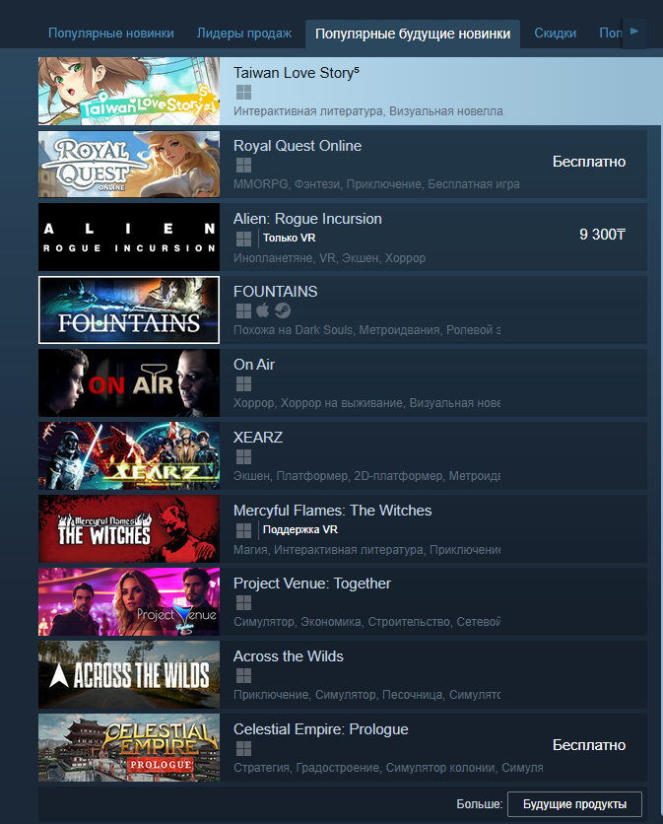The height and width of the screenshot is (824, 663).
Task: Click the Project Venue: Together thumbnail
Action: pos(129,601)
